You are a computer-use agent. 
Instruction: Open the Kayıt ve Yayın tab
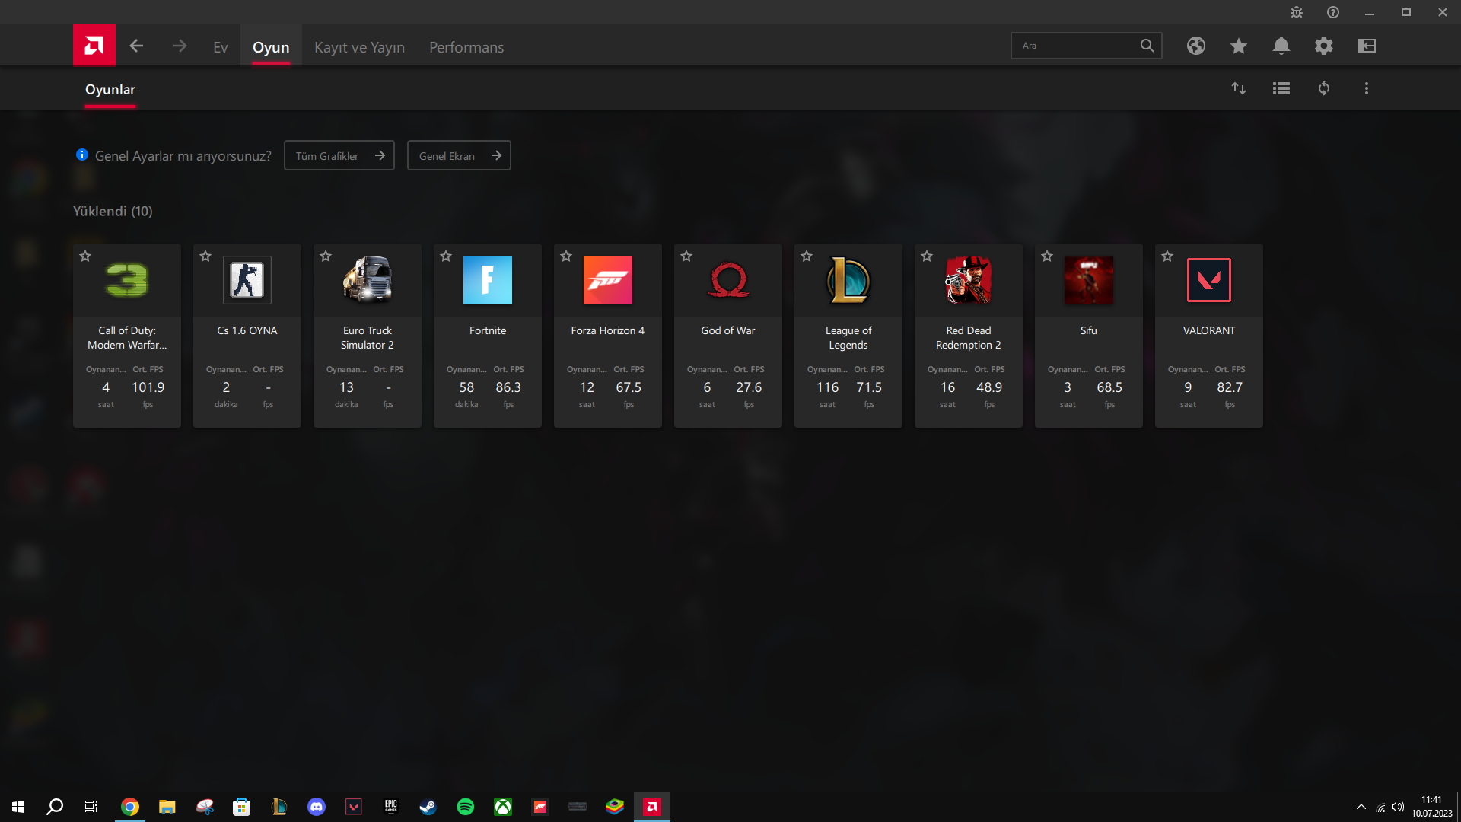[x=359, y=47]
